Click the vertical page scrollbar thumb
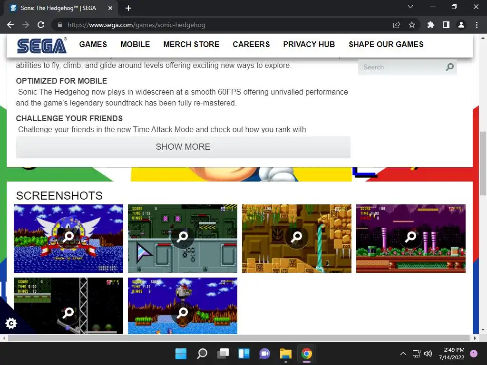Screen dimensions: 487x365 point(483,163)
